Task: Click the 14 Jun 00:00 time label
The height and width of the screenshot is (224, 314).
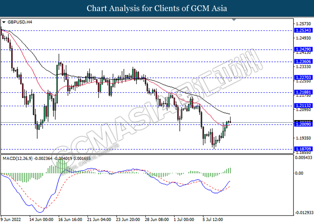Action: coord(41,220)
